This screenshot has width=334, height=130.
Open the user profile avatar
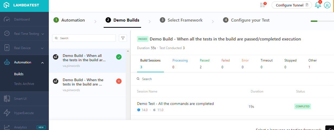(327, 5)
